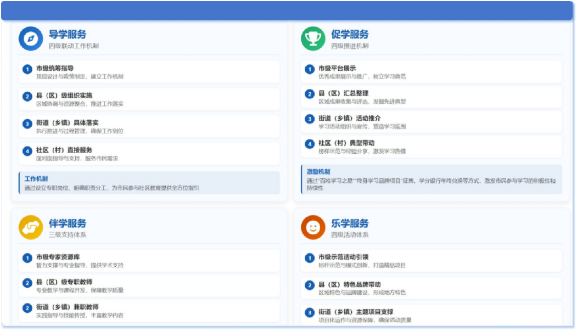Screen dimensions: 577x331
Task: Click the 激励机制 highlighted box
Action: click(x=431, y=179)
